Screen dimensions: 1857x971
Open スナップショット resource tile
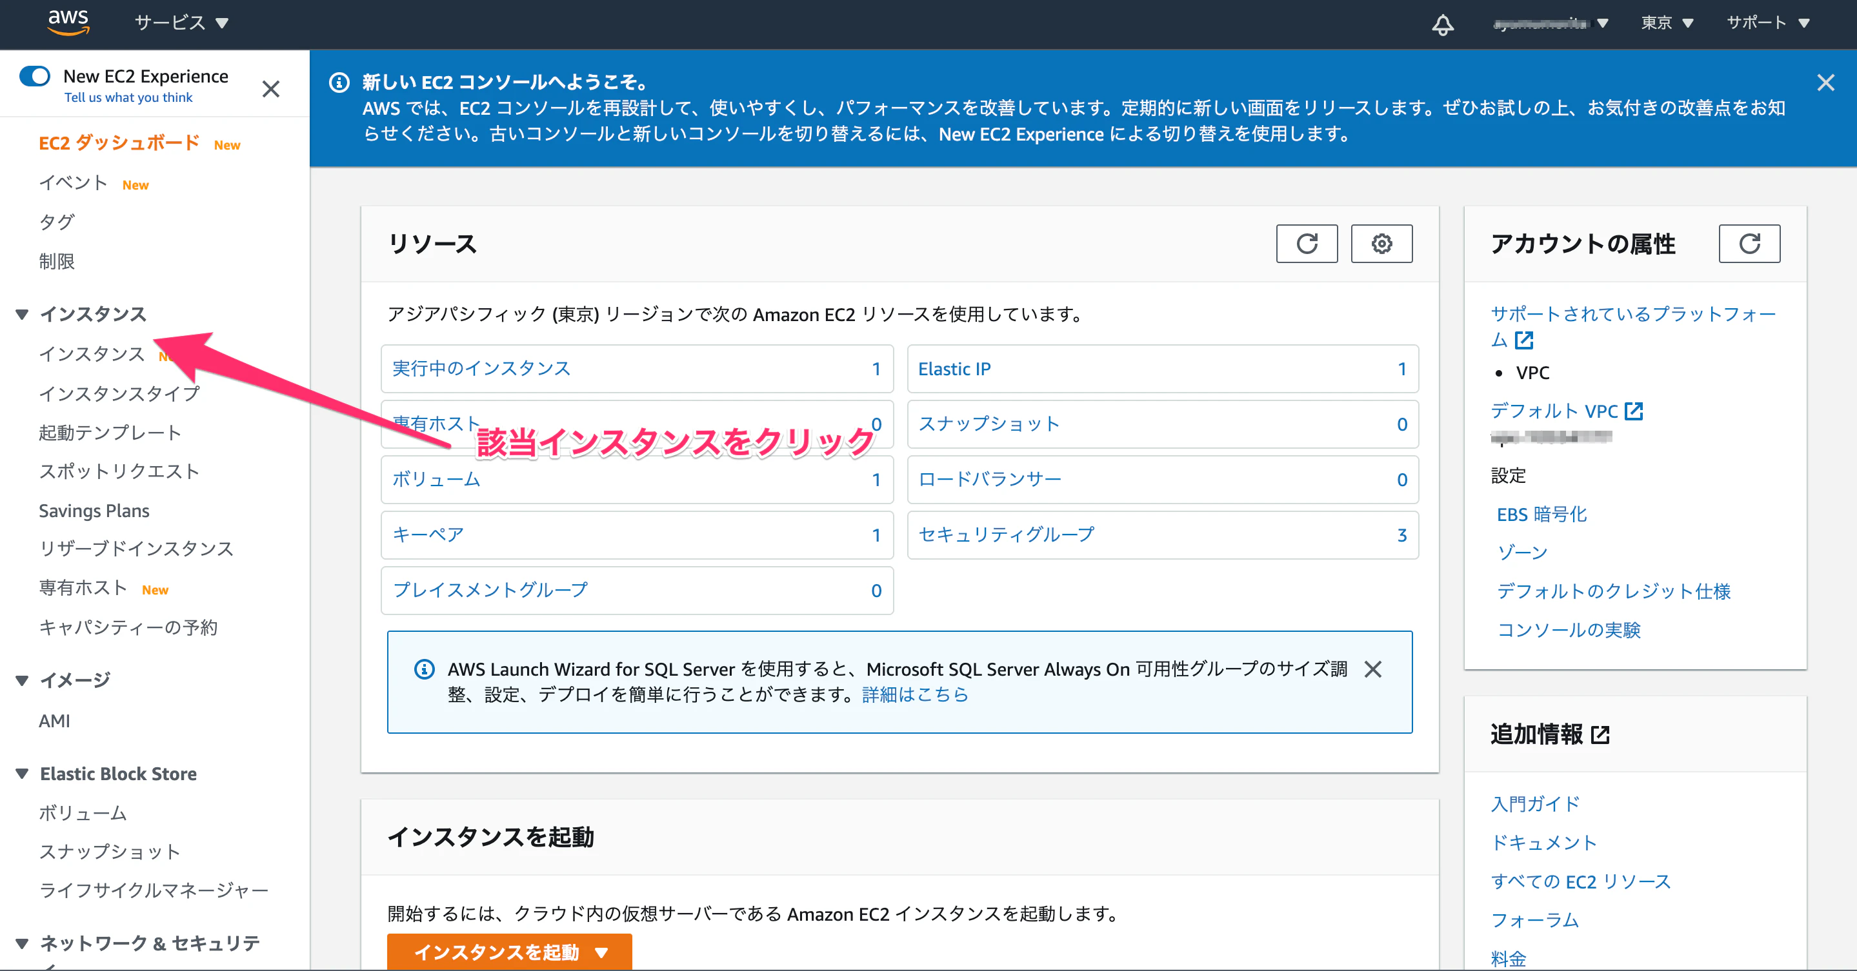coord(1163,424)
